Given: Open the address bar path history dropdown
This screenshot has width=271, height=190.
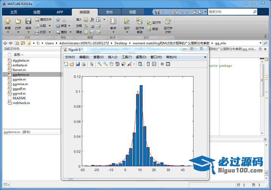Looking at the screenshot, I should click(x=260, y=43).
